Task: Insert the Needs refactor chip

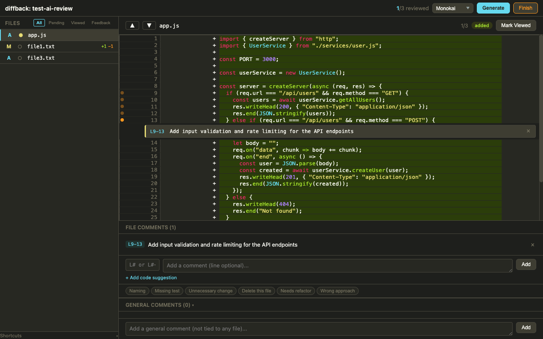Action: coord(296,291)
